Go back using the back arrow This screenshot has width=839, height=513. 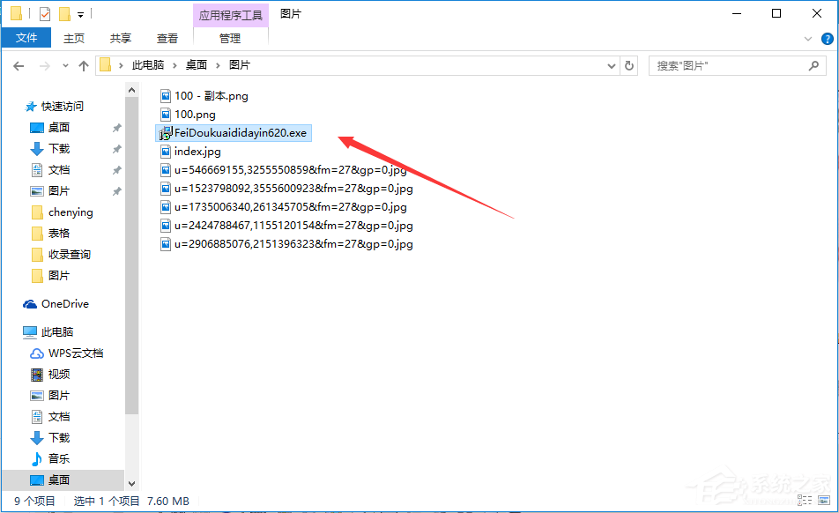click(19, 65)
